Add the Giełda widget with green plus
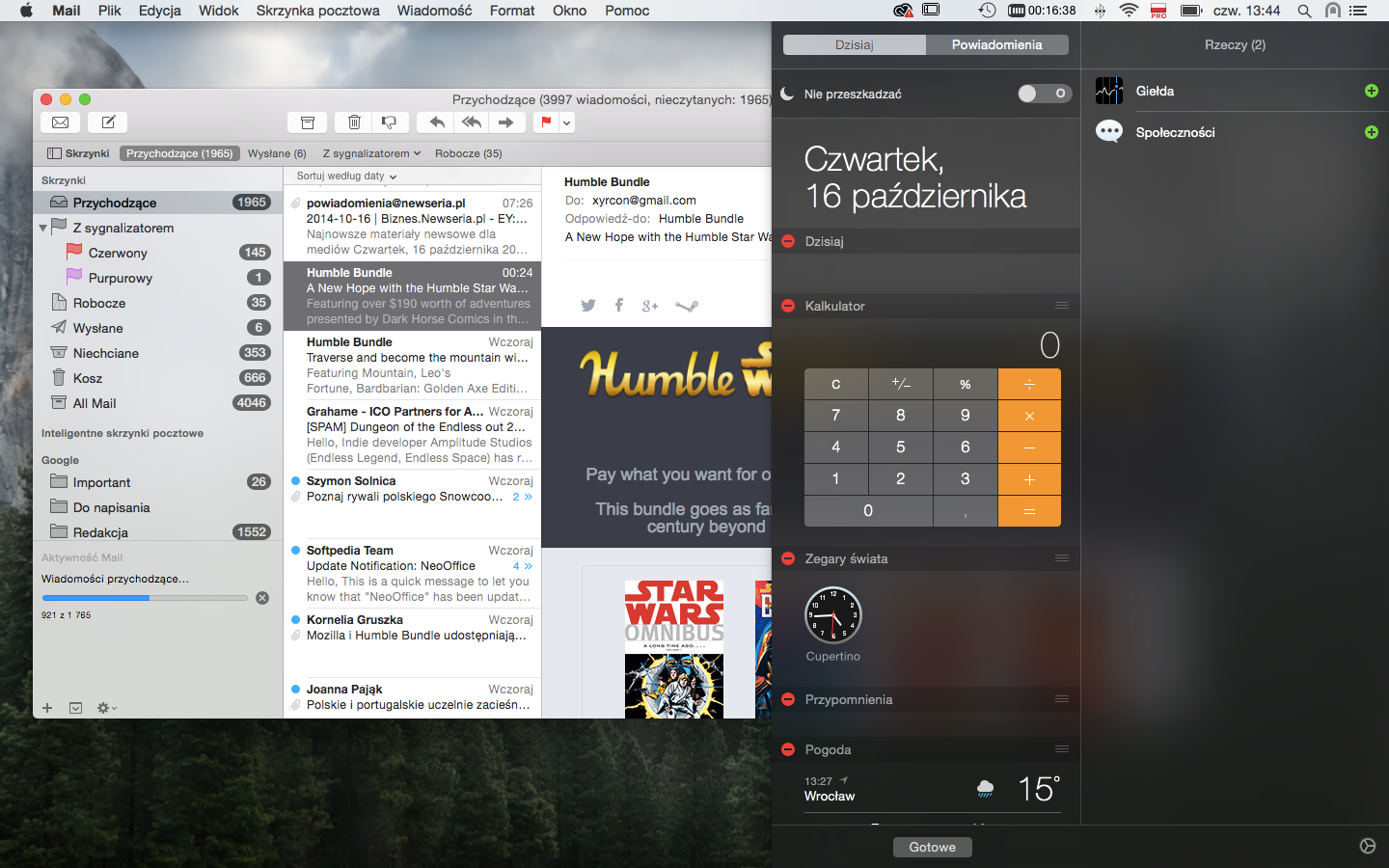Image resolution: width=1389 pixels, height=868 pixels. coord(1372,91)
